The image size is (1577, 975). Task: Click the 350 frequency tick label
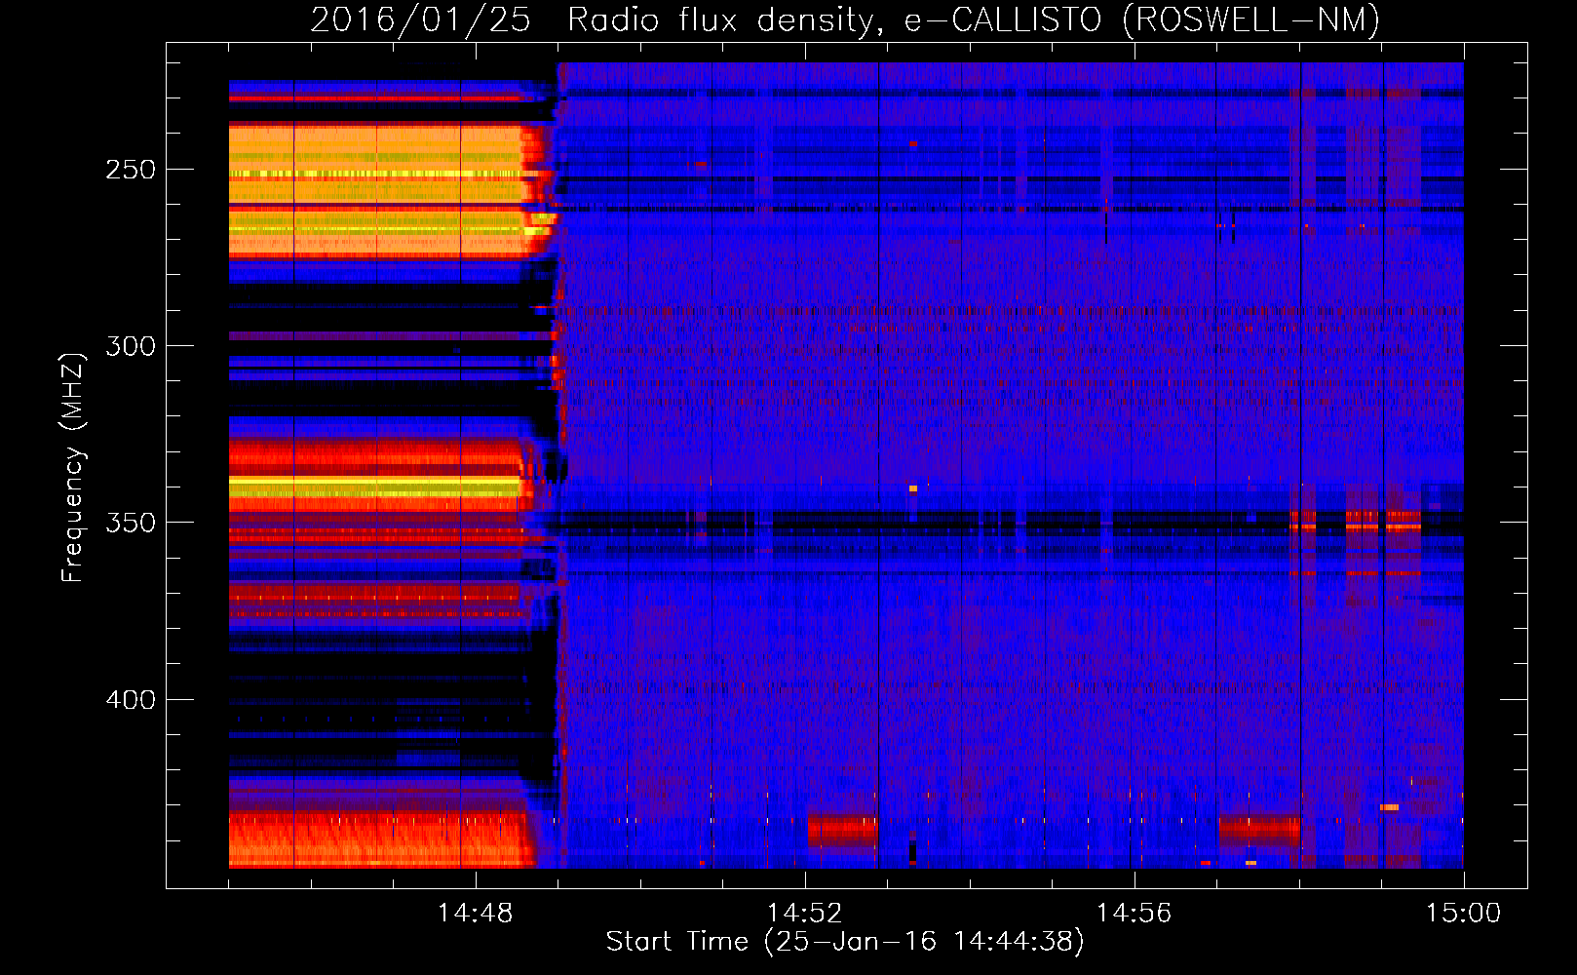click(x=131, y=523)
